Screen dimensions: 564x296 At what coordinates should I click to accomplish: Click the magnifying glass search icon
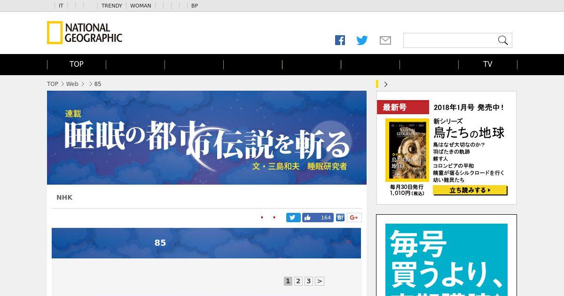tap(503, 40)
